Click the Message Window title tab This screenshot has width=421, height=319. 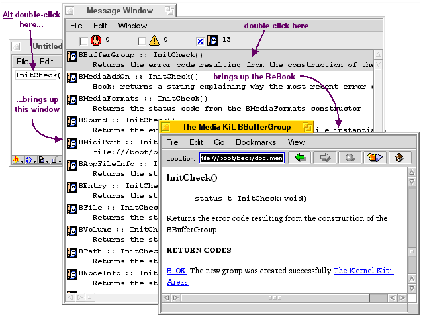(120, 11)
